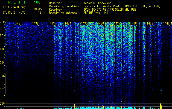Click the 1434 time marker
The height and width of the screenshot is (109, 172).
(x=68, y=23)
